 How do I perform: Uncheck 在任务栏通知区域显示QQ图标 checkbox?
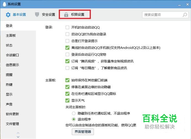pyautogui.click(x=67, y=94)
